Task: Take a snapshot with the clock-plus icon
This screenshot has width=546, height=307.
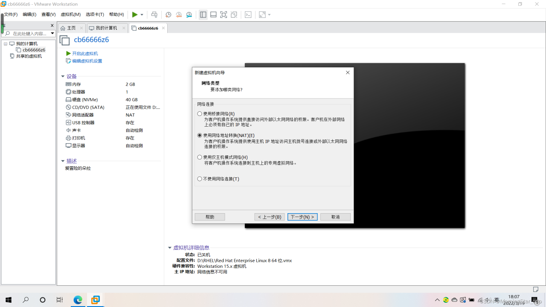Action: [x=168, y=14]
